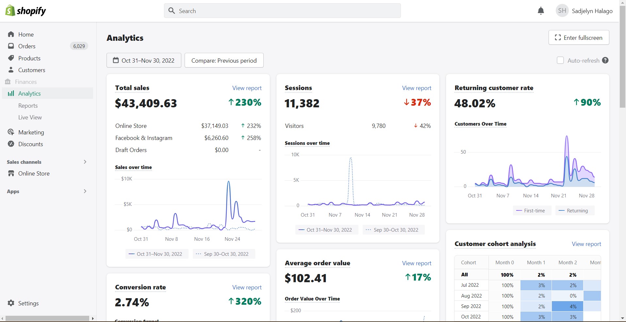Click the notifications bell icon
This screenshot has height=322, width=626.
[541, 11]
